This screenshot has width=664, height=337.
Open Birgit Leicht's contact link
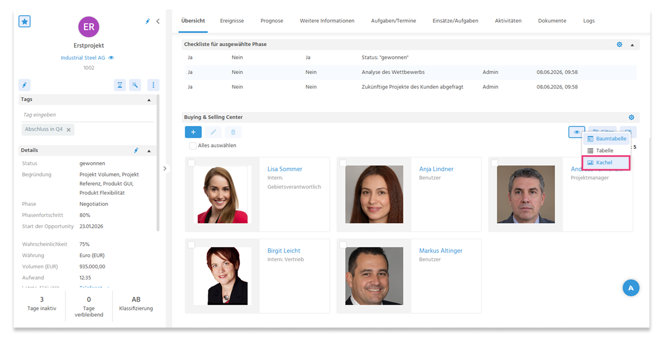(x=284, y=250)
